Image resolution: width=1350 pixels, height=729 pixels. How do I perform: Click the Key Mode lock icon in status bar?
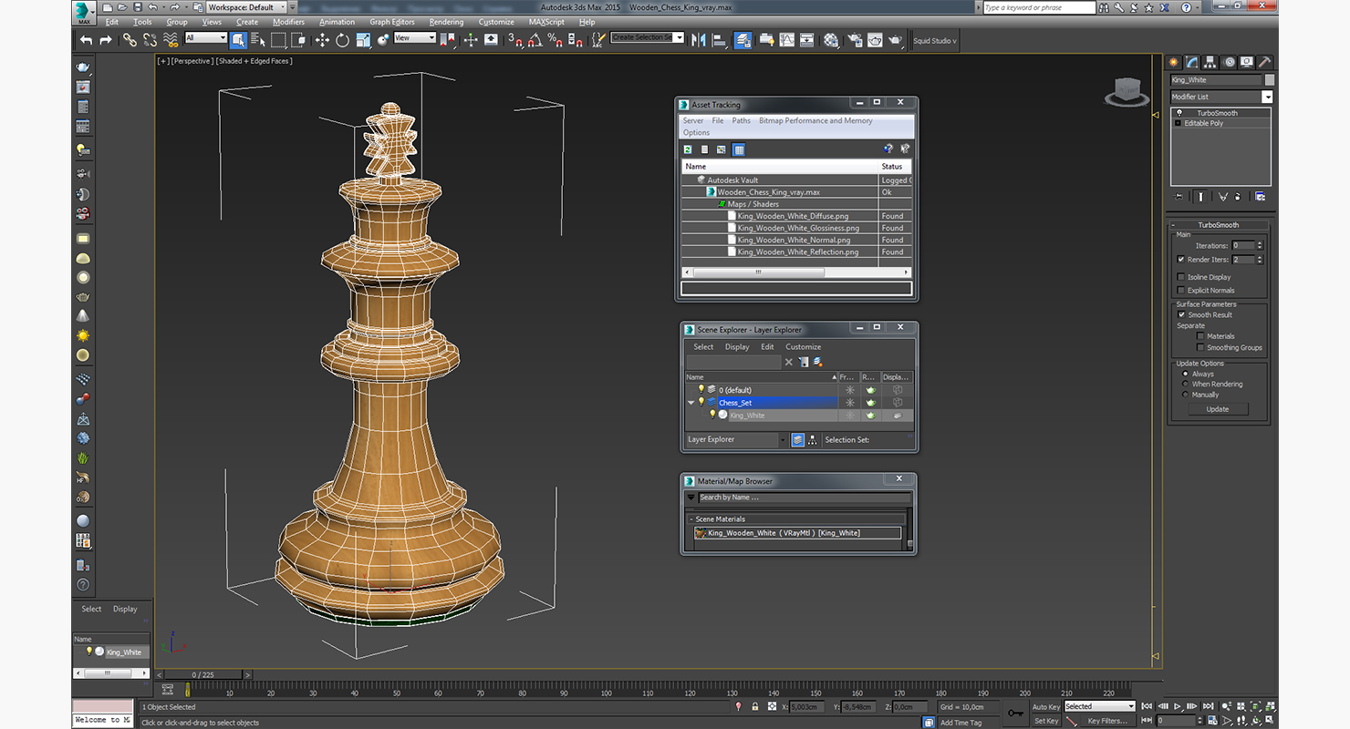pos(754,706)
